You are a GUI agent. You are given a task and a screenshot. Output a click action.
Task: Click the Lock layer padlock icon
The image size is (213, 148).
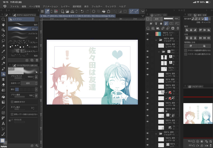pos(161,24)
